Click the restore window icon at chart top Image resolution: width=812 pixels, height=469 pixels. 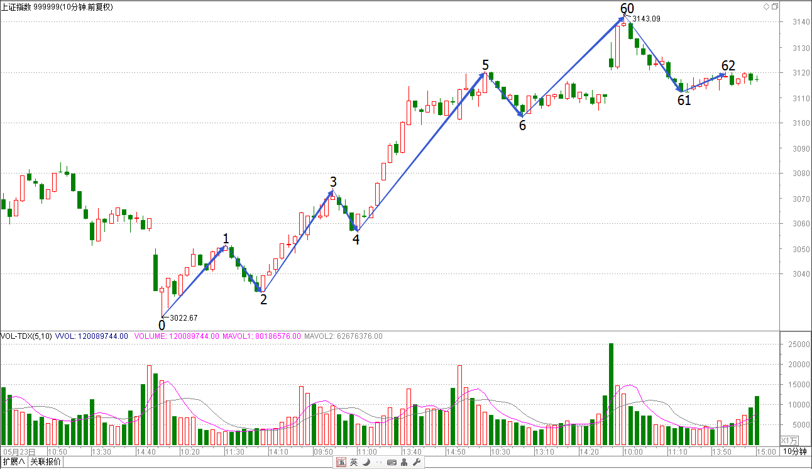(x=775, y=6)
